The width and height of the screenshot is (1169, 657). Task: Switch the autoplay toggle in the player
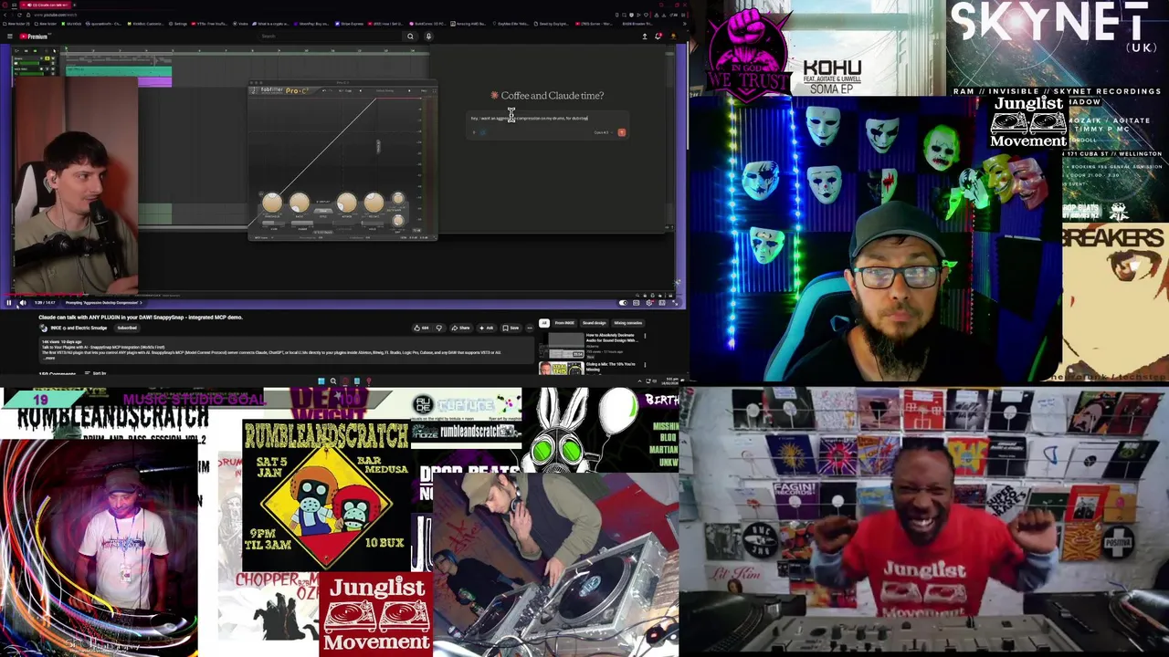point(623,303)
